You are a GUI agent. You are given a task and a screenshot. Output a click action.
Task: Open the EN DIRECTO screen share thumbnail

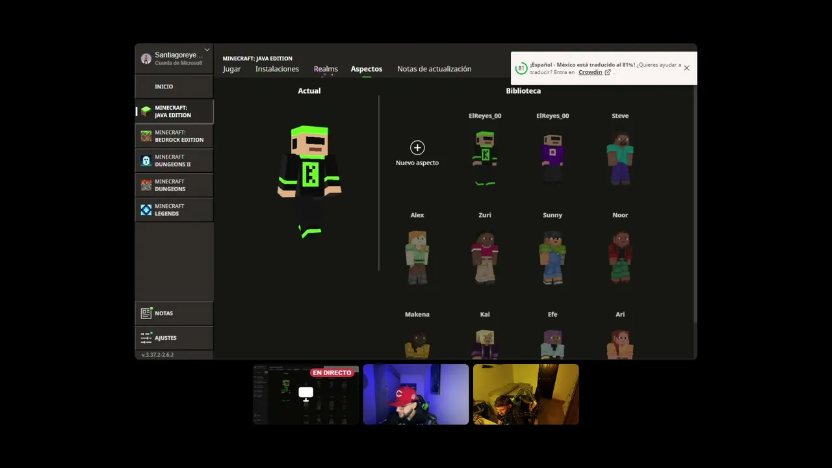[305, 394]
